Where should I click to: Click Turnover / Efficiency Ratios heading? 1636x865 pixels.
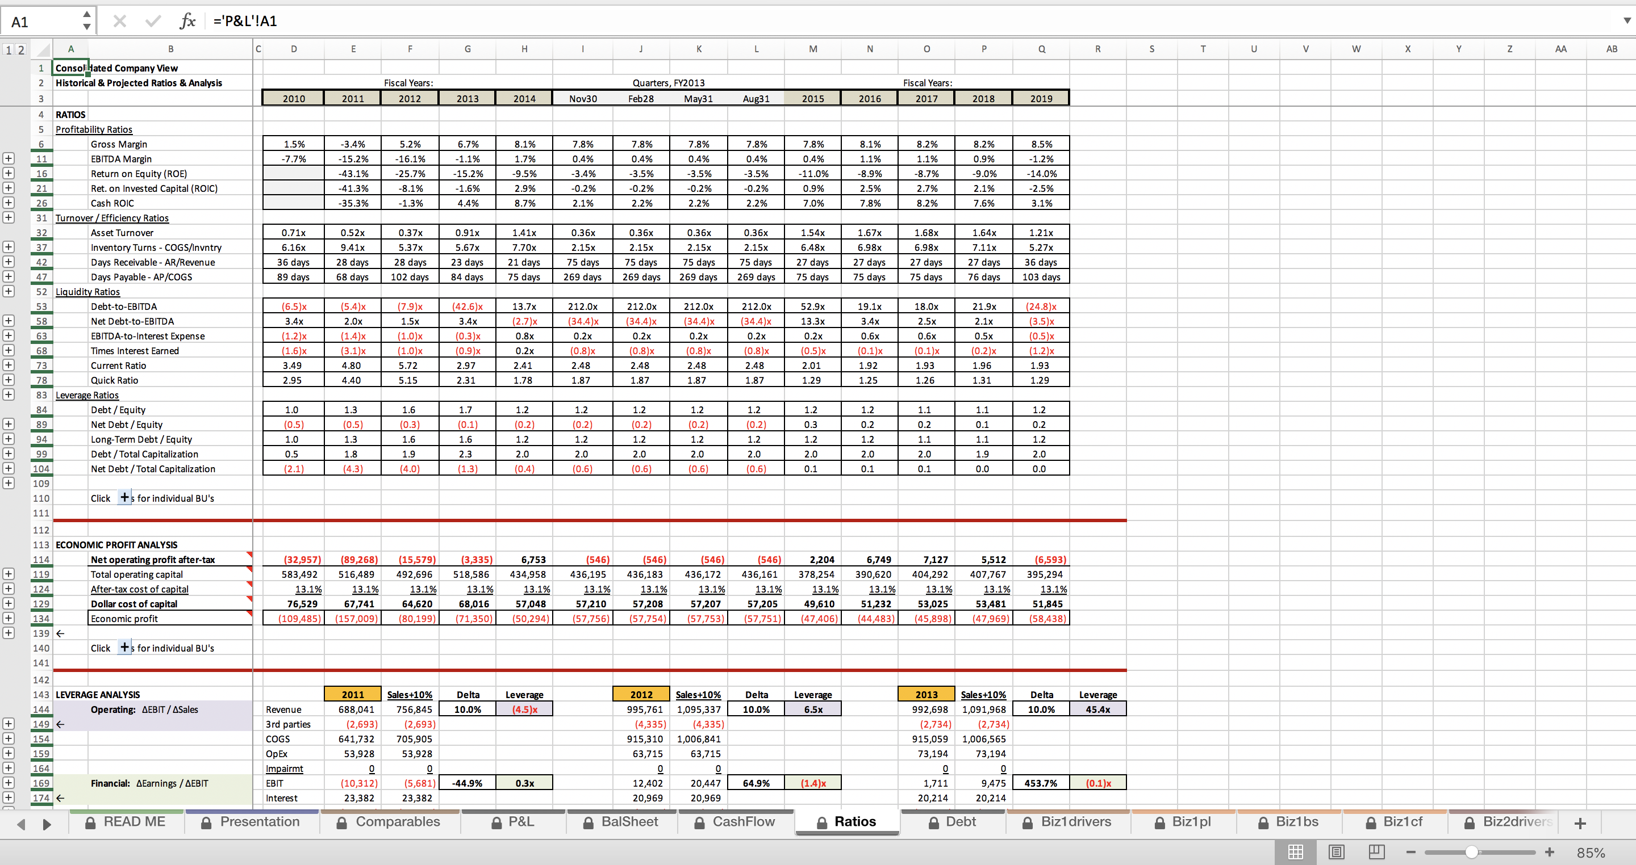tap(112, 218)
